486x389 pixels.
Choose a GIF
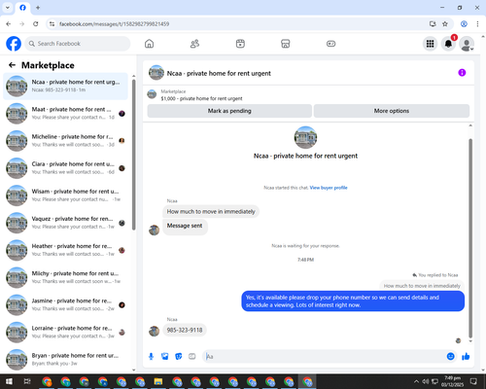coord(192,357)
